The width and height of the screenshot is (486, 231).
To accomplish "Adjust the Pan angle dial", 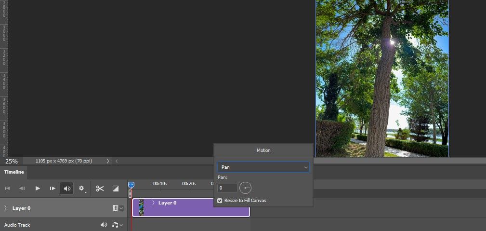I will point(246,188).
